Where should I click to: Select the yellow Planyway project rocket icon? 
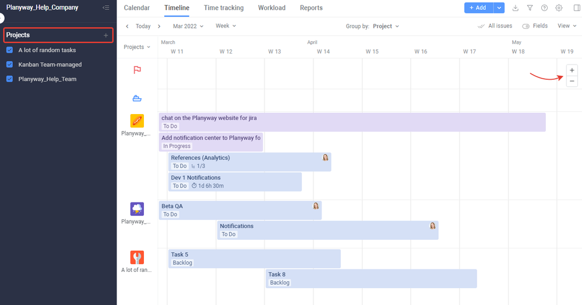click(x=137, y=121)
